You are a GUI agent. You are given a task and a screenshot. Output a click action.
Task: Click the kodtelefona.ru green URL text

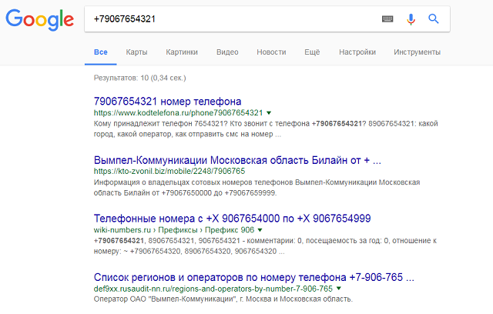(178, 113)
